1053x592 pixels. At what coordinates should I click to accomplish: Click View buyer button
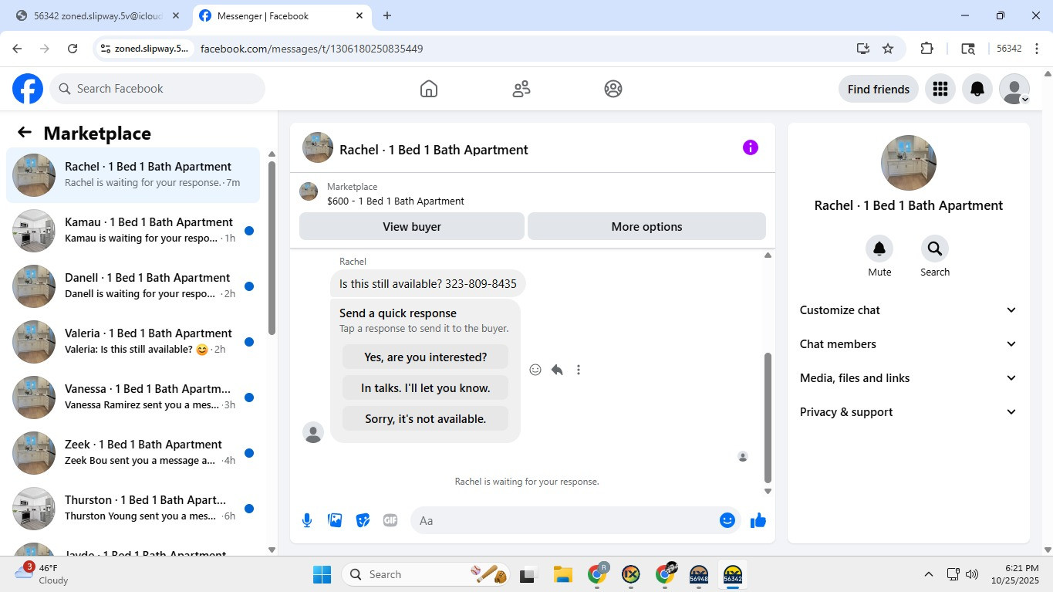[x=412, y=227]
